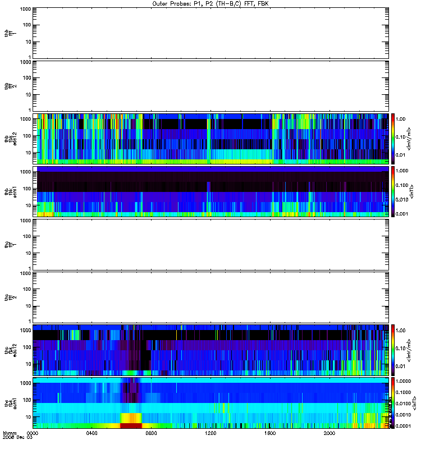Pick the 1600 time axis label
This screenshot has height=449, width=421.
click(x=270, y=433)
